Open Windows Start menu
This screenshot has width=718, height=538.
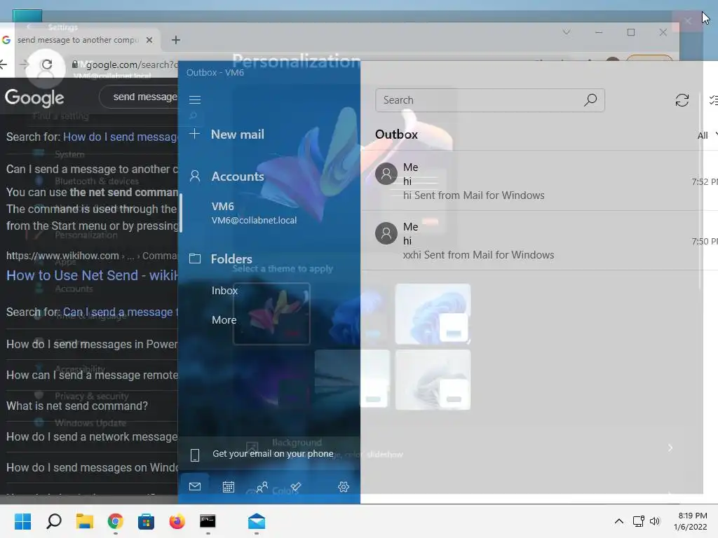22,521
